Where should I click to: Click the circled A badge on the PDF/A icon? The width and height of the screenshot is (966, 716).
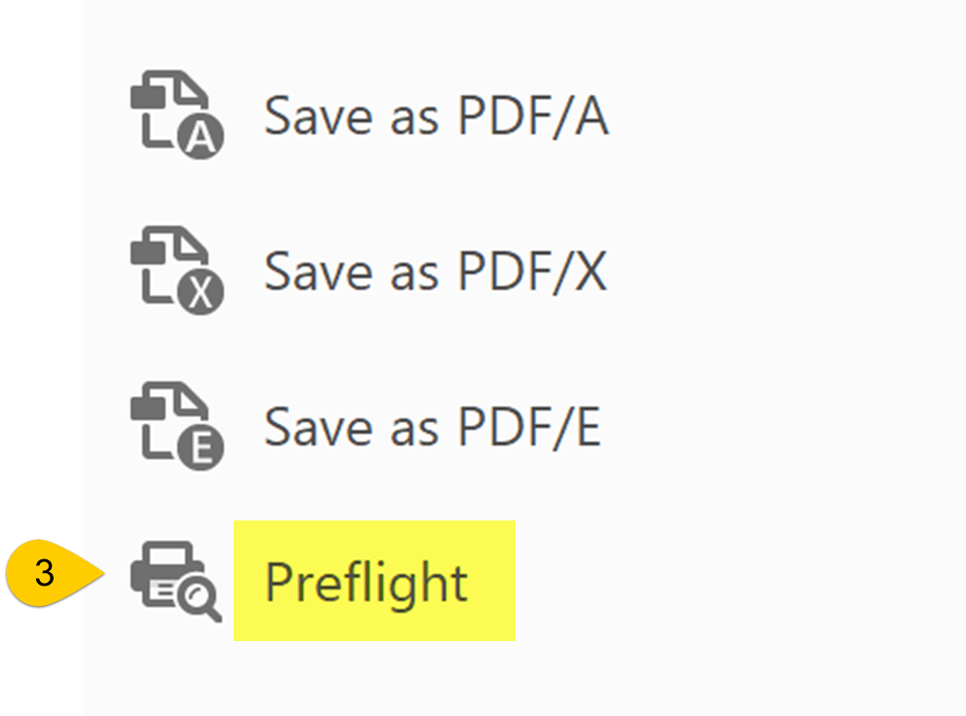tap(202, 138)
